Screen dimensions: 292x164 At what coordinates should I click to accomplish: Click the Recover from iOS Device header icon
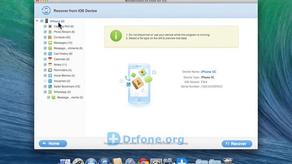tap(46, 10)
